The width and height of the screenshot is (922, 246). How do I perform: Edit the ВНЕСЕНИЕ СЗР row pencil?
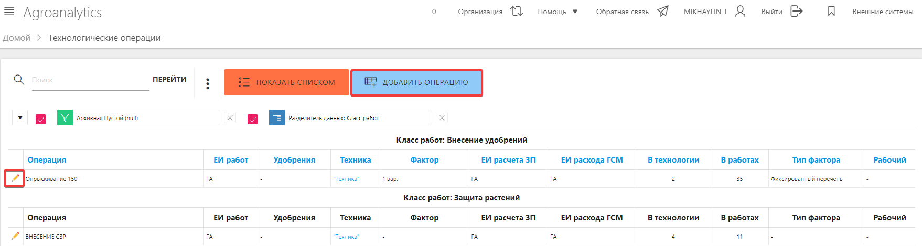pyautogui.click(x=15, y=236)
